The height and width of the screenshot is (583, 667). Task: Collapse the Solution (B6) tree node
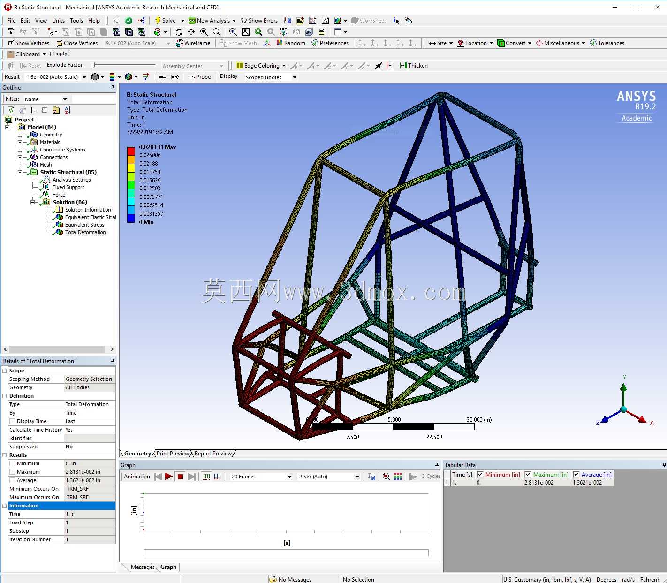[x=33, y=202]
